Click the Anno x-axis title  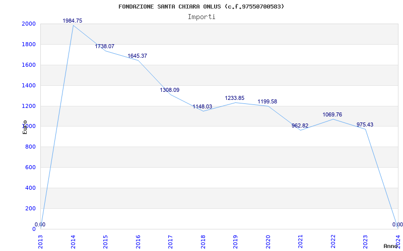pos(391,246)
